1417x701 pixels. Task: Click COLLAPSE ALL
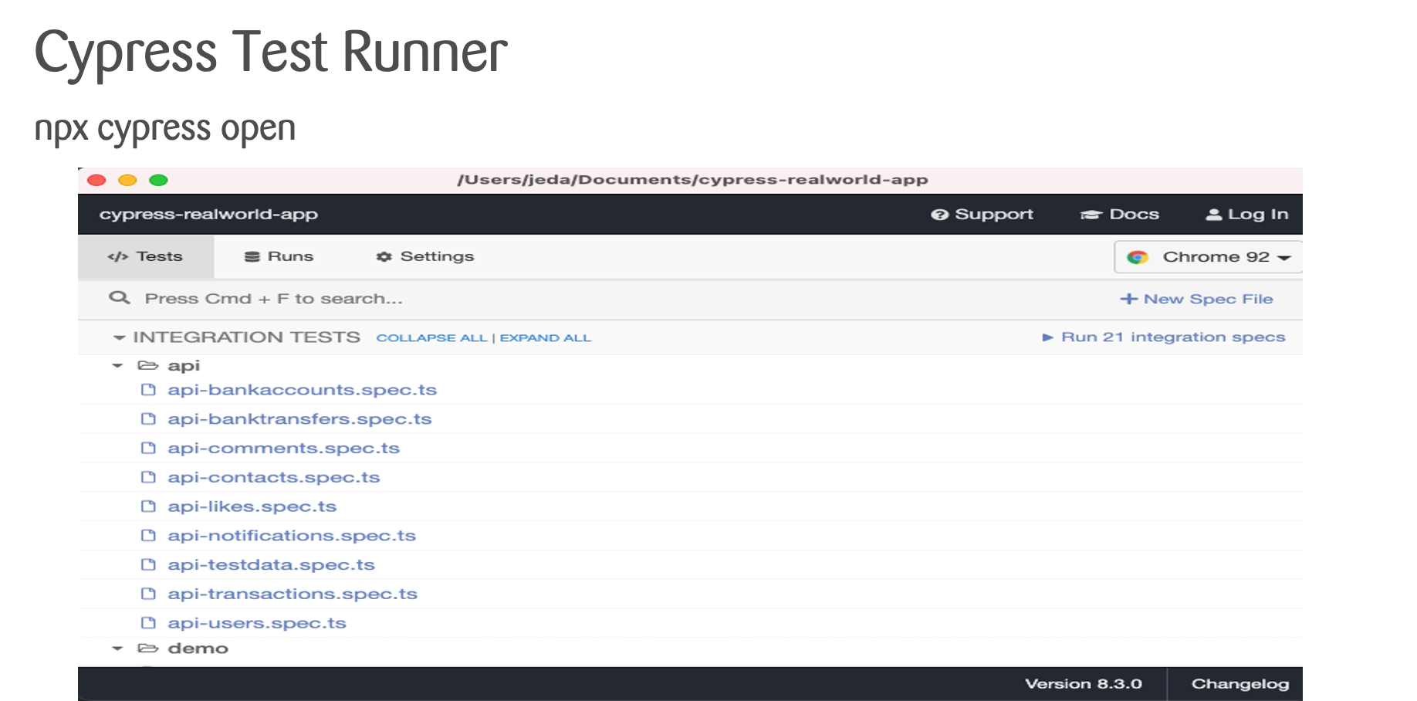431,338
